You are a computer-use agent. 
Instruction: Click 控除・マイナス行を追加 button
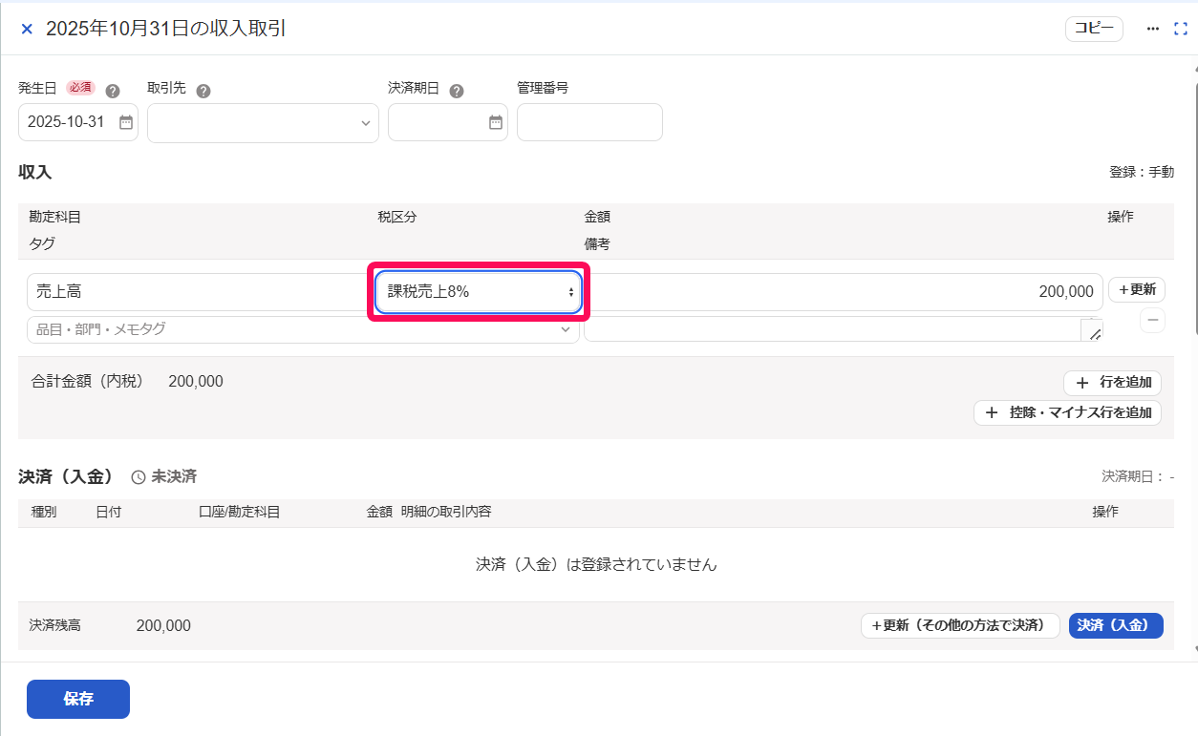click(x=1068, y=413)
